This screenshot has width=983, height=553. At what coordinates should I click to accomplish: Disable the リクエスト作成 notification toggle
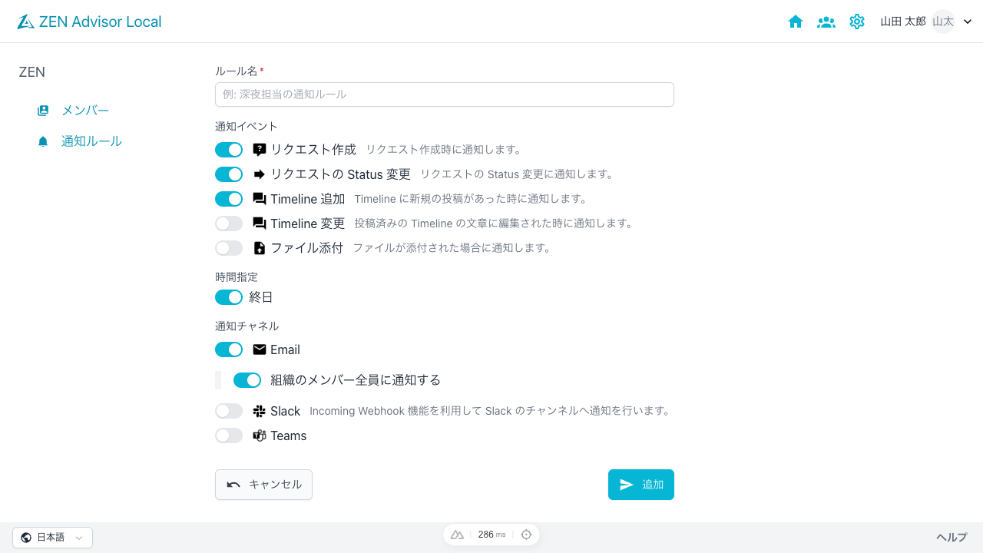228,149
